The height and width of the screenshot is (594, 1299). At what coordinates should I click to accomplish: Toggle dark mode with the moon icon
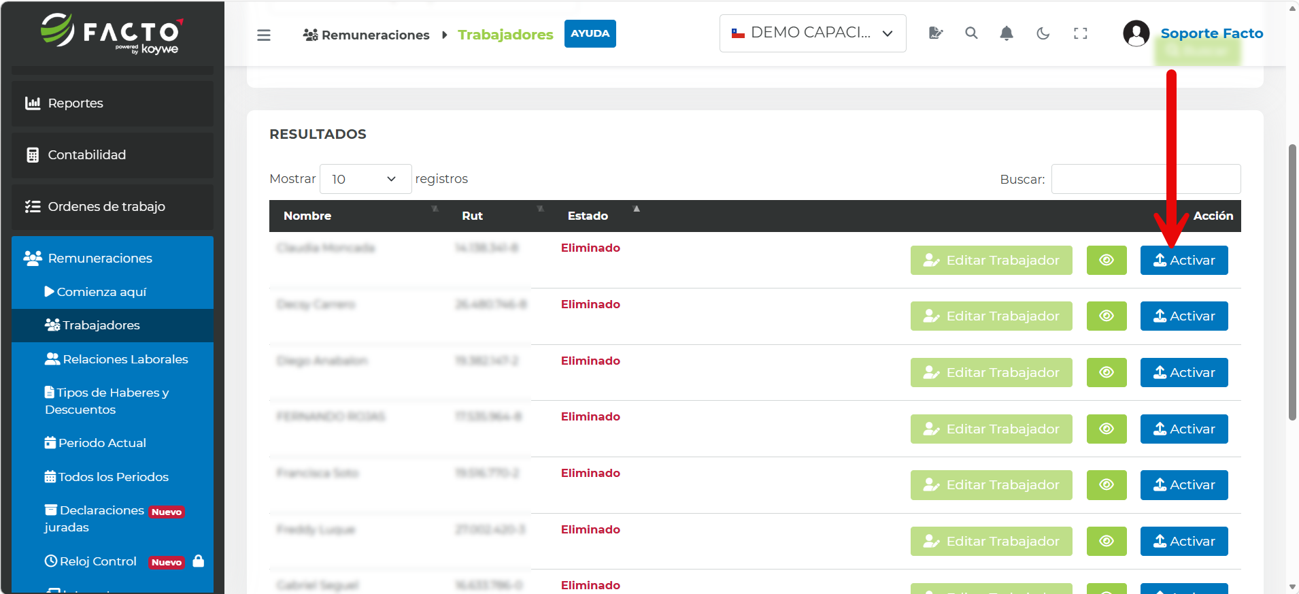[x=1043, y=33]
